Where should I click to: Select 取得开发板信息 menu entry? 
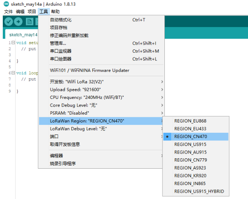101,144
